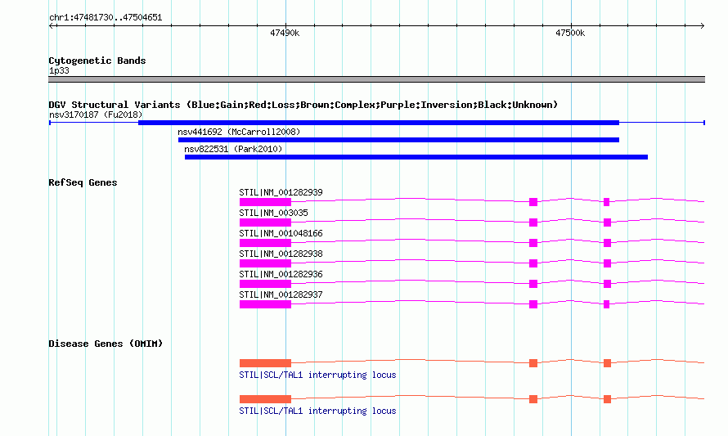Select the large magenta exon of NM_003035
Viewport: 728px width, 436px height.
pyautogui.click(x=265, y=222)
